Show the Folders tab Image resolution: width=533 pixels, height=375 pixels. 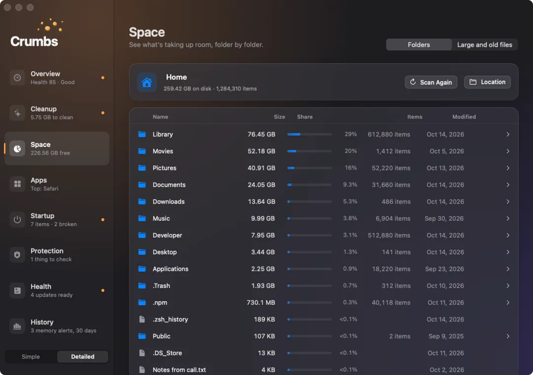pos(419,44)
